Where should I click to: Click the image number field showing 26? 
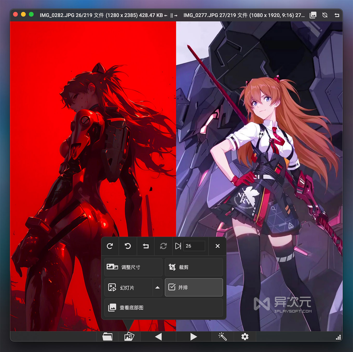click(194, 246)
